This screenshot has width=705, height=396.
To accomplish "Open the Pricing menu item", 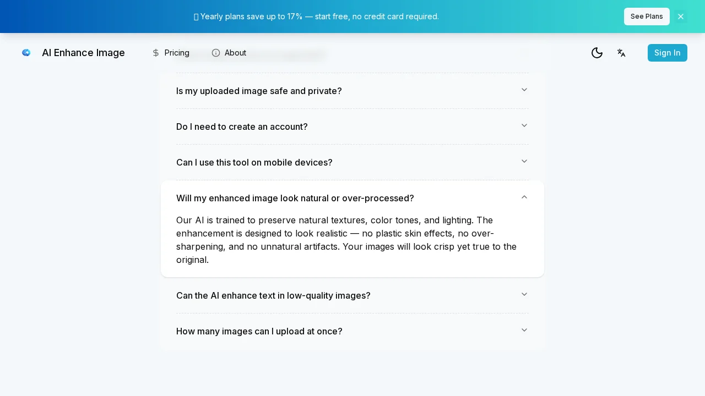I will point(176,53).
